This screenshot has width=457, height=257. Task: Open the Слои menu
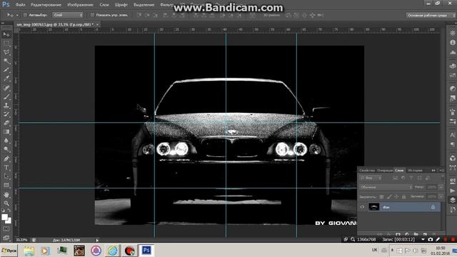[x=104, y=5]
